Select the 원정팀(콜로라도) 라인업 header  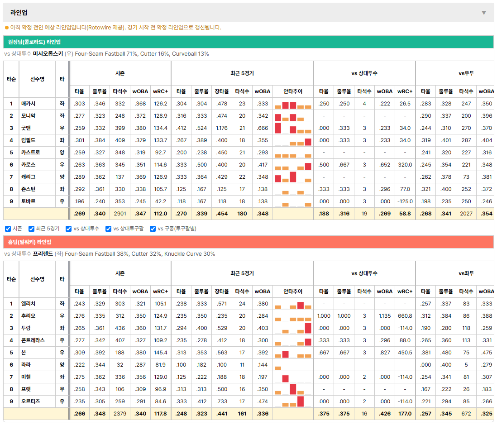coord(34,42)
